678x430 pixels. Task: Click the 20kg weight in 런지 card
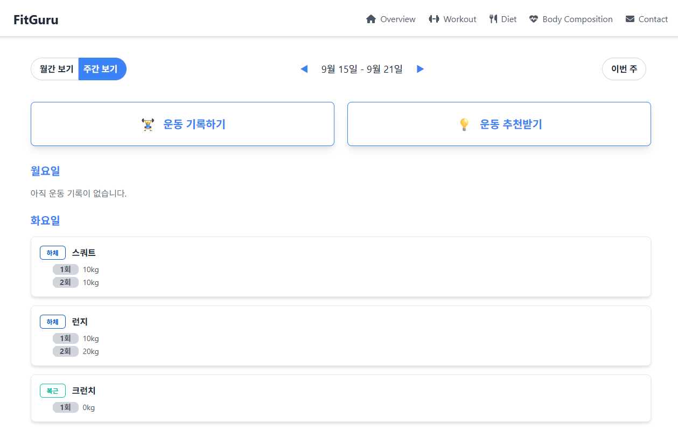pos(91,351)
